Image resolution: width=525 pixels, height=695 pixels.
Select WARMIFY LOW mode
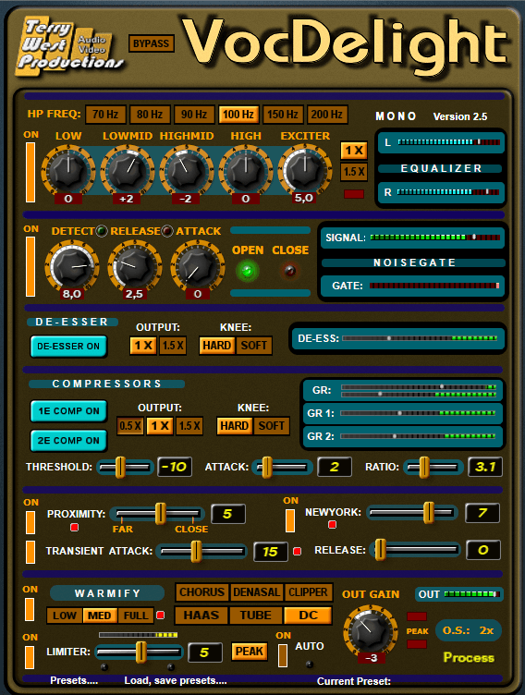coord(65,616)
